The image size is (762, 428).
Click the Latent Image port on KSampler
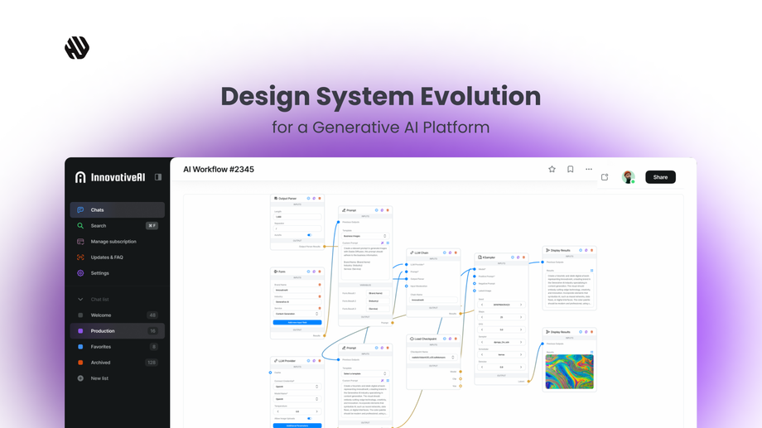pos(475,291)
